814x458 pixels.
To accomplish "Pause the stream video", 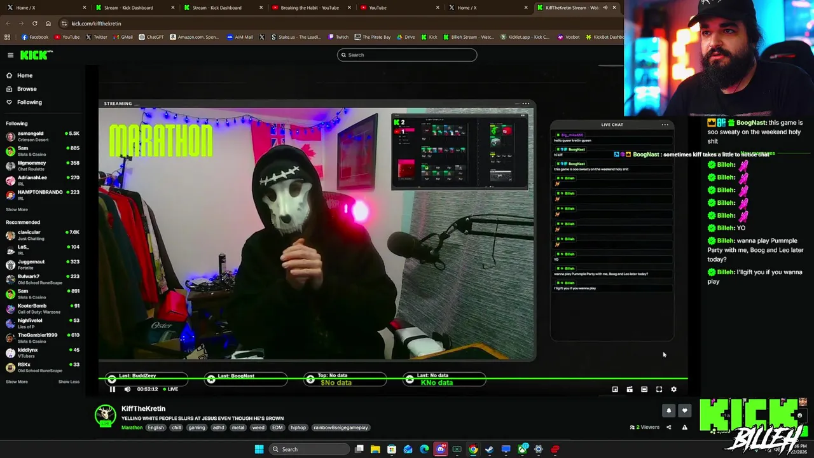I will (x=113, y=389).
